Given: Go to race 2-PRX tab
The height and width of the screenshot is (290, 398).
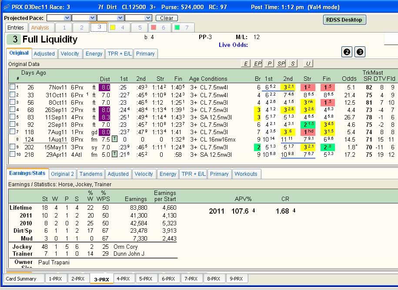Looking at the screenshot, I should pos(78,279).
